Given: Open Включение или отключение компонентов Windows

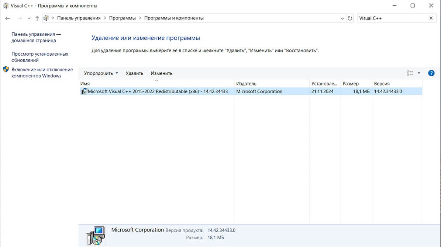Looking at the screenshot, I should [x=42, y=73].
